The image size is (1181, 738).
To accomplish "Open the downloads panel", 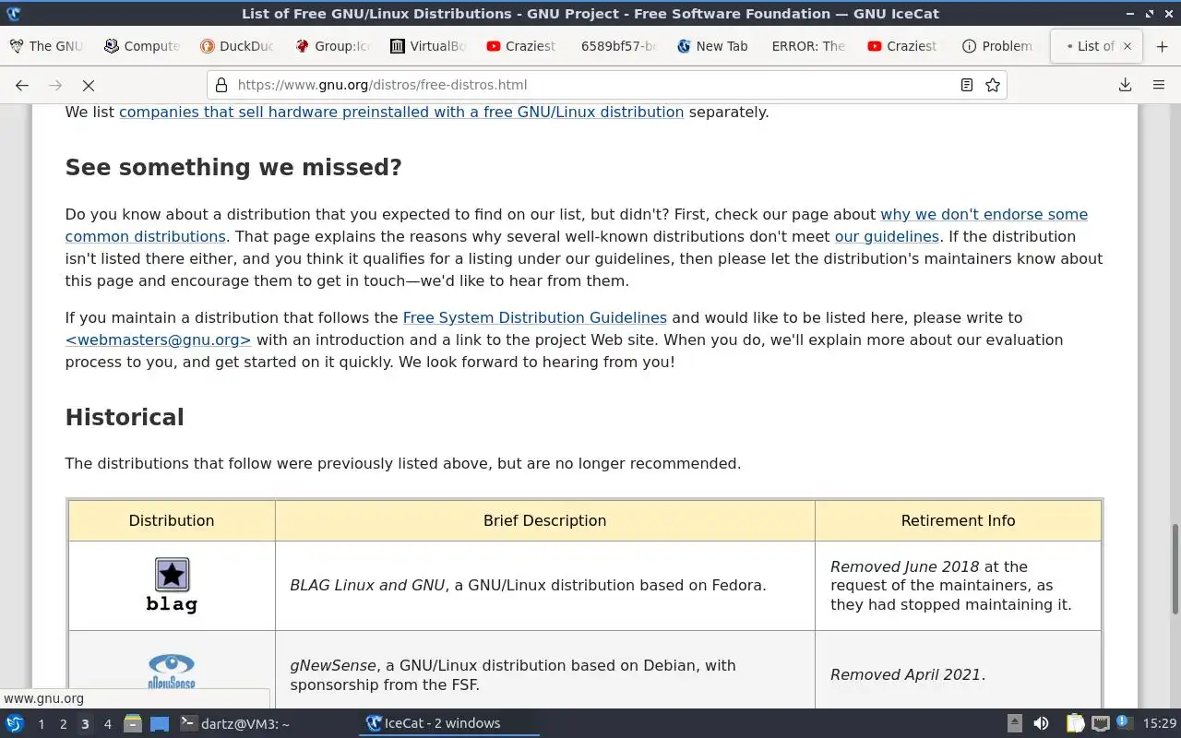I will (1125, 85).
